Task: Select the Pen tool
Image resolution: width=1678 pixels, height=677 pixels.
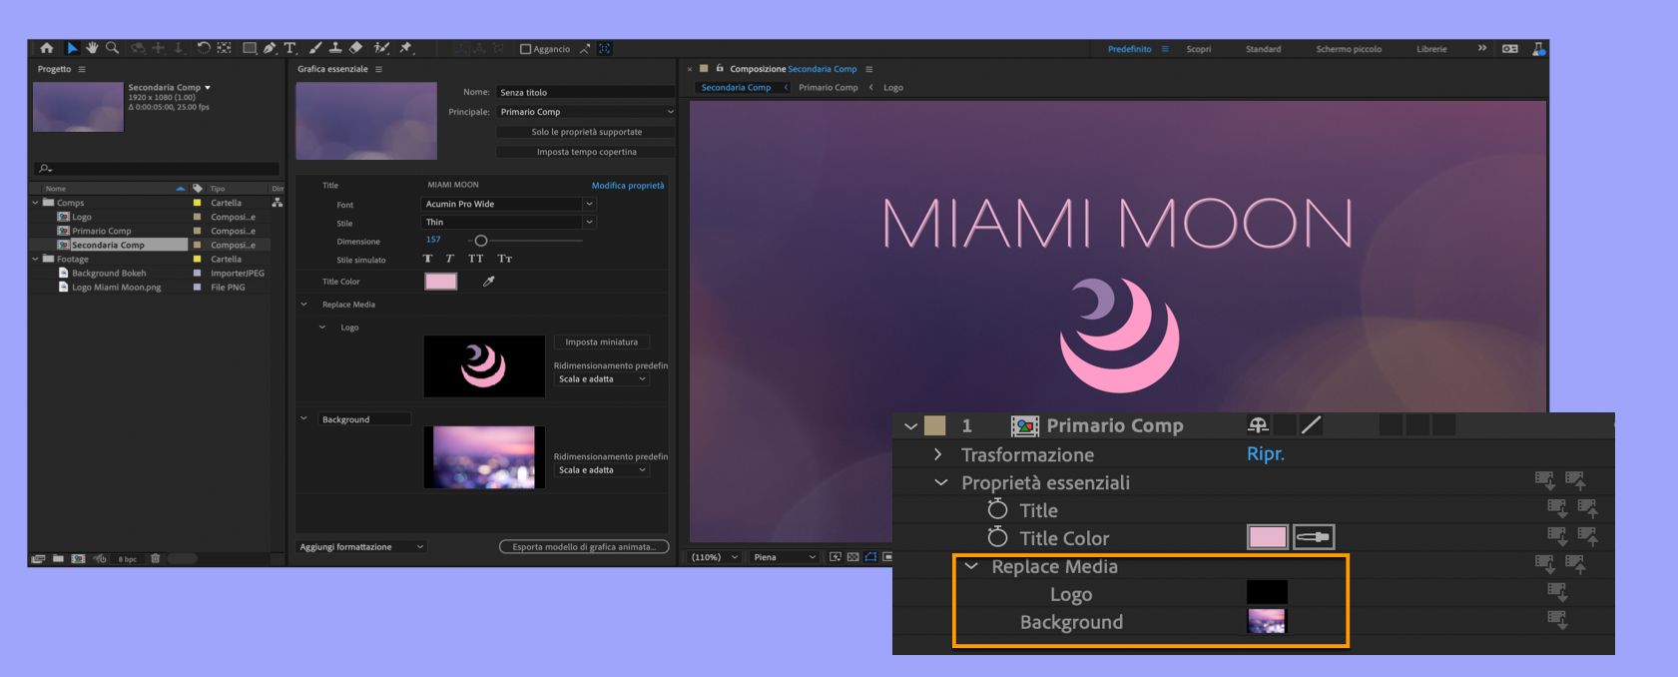Action: pos(270,48)
